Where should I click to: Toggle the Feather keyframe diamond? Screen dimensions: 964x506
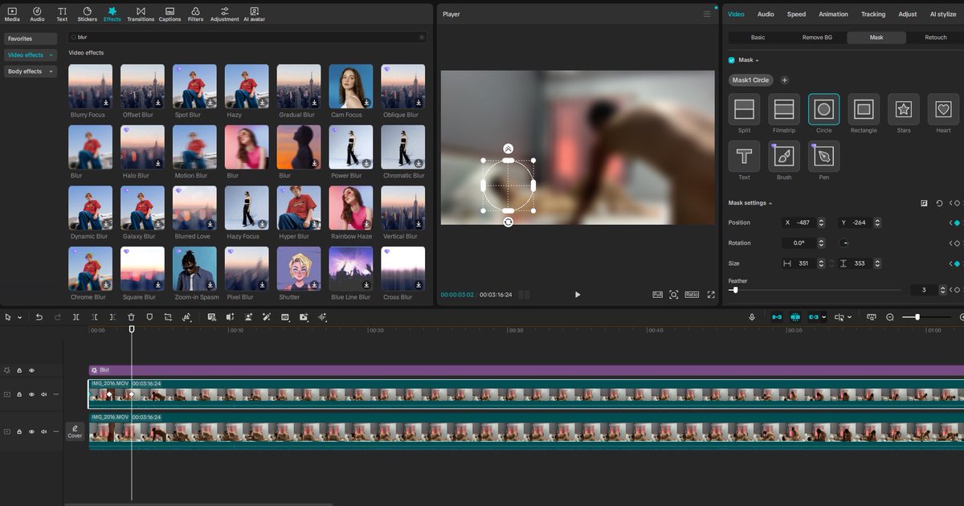coord(956,290)
